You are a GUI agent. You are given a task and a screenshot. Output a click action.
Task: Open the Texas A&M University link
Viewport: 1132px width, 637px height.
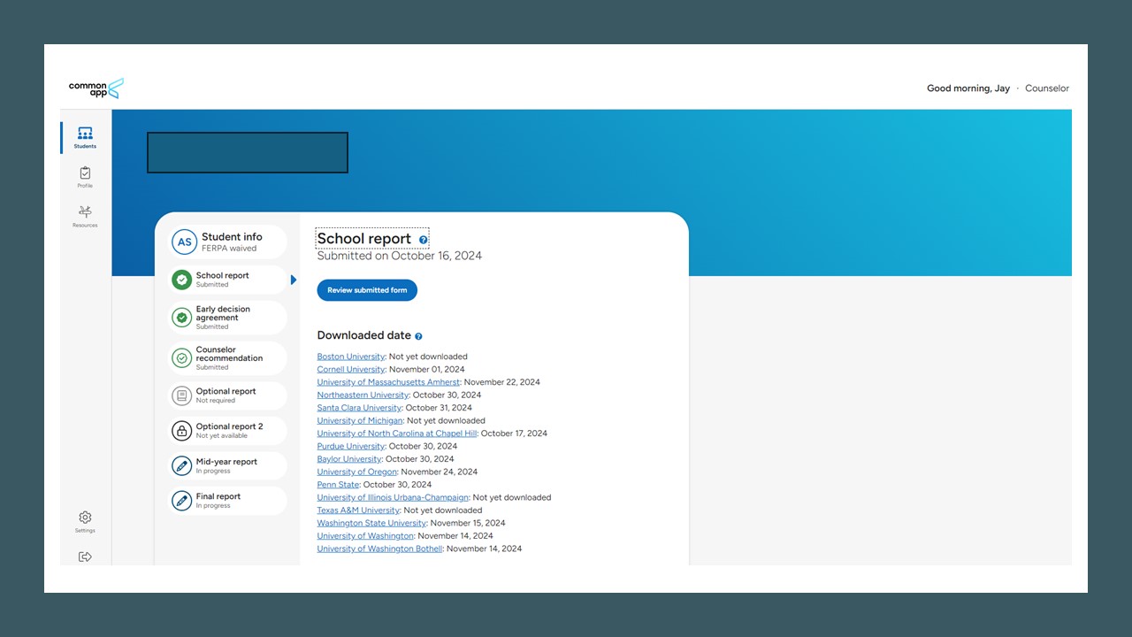click(x=358, y=510)
